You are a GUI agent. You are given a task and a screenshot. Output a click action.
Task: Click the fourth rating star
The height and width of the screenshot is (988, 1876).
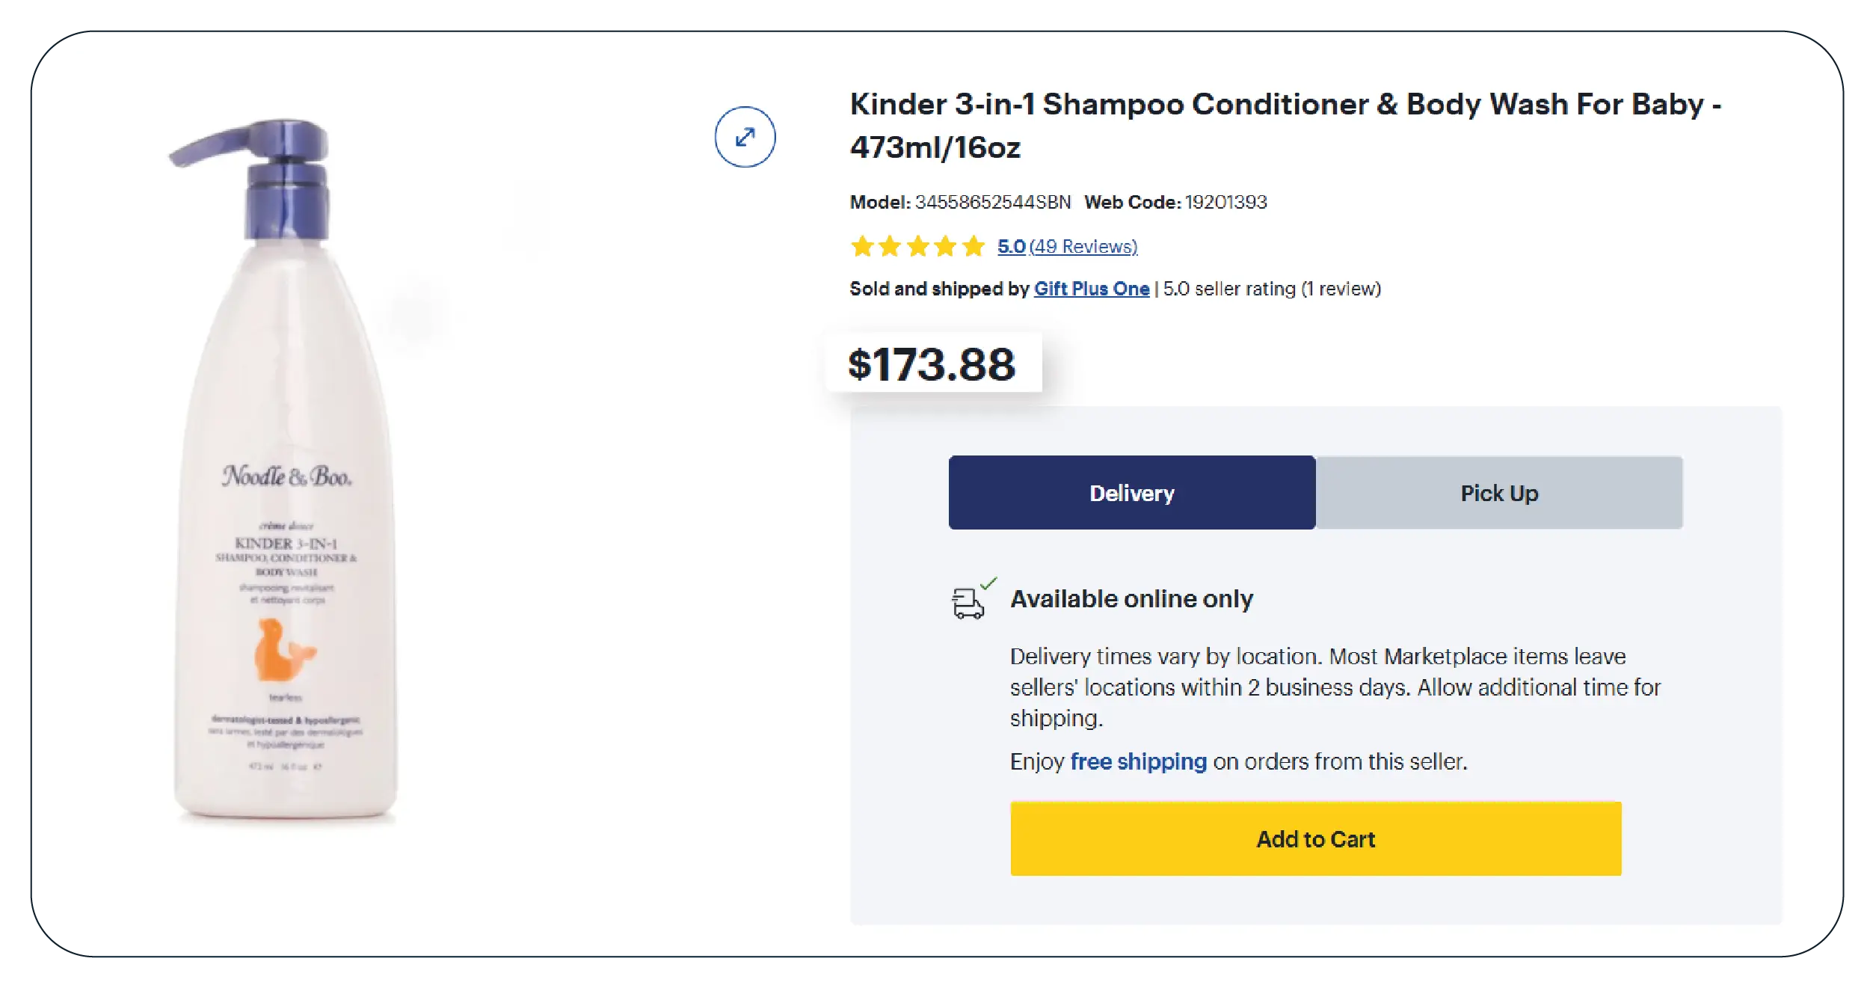point(946,246)
